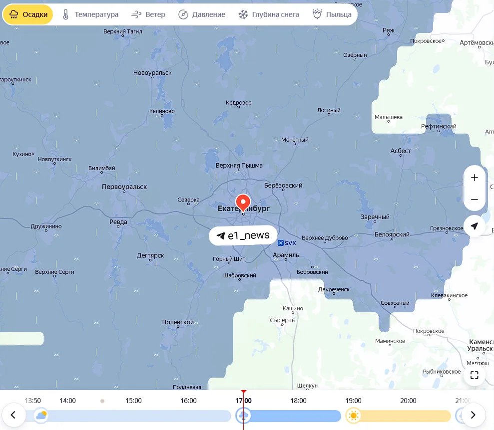494x430 pixels.
Task: Zoom out with the minus button
Action: [x=474, y=200]
